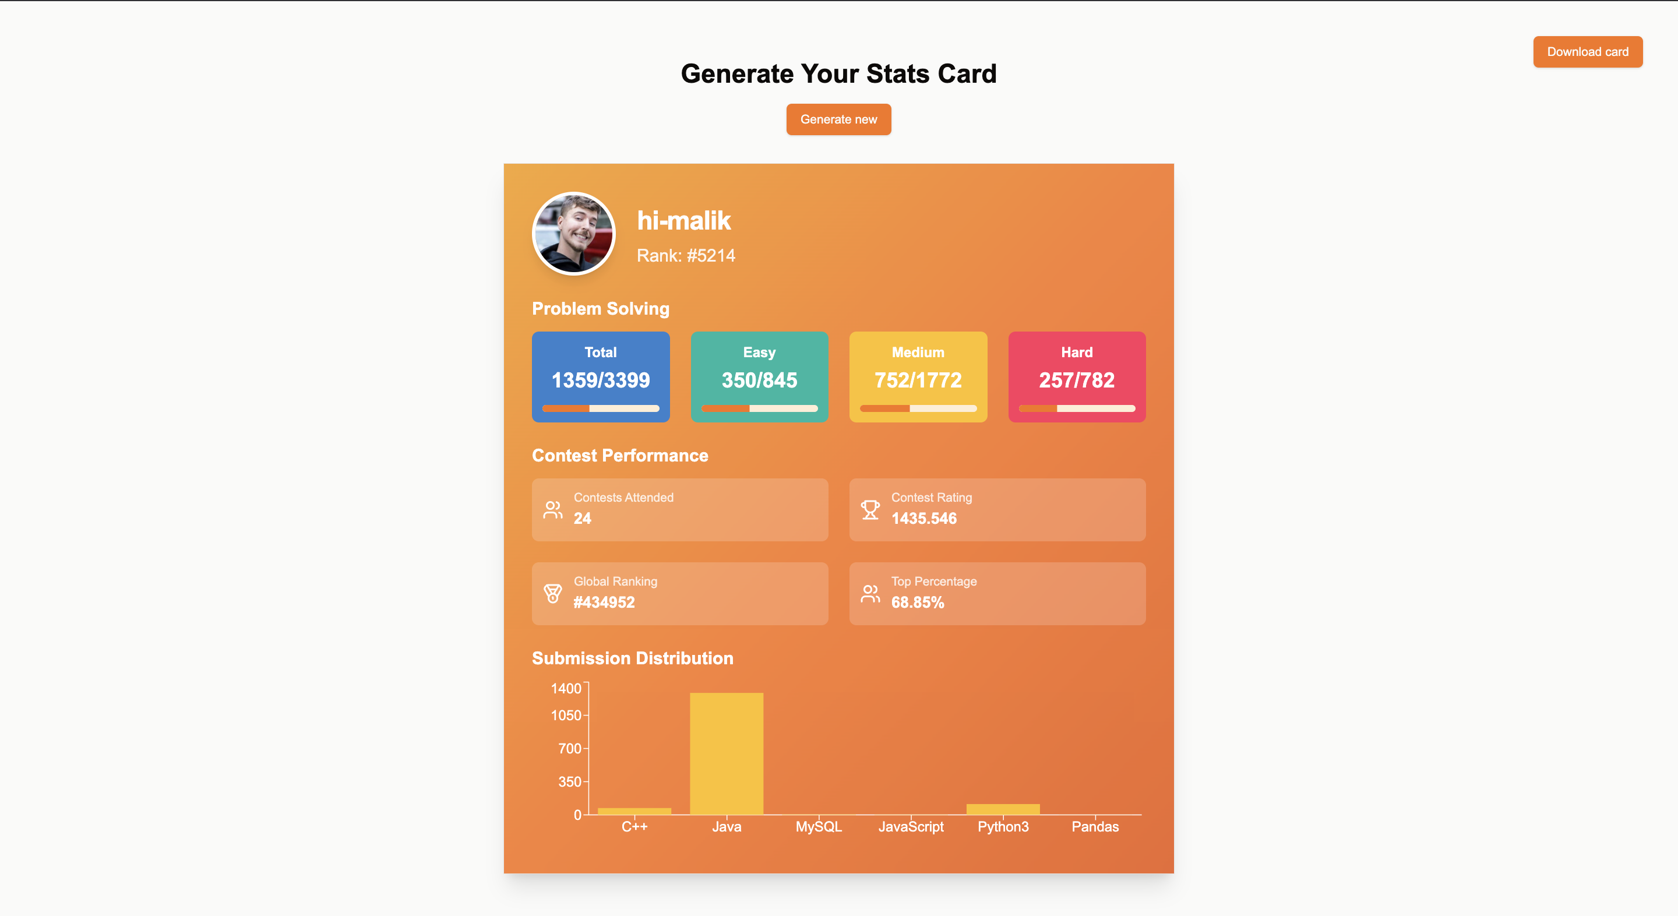Click the medal icon next to Global Ranking
Screen dimensions: 1678x916
(x=552, y=594)
